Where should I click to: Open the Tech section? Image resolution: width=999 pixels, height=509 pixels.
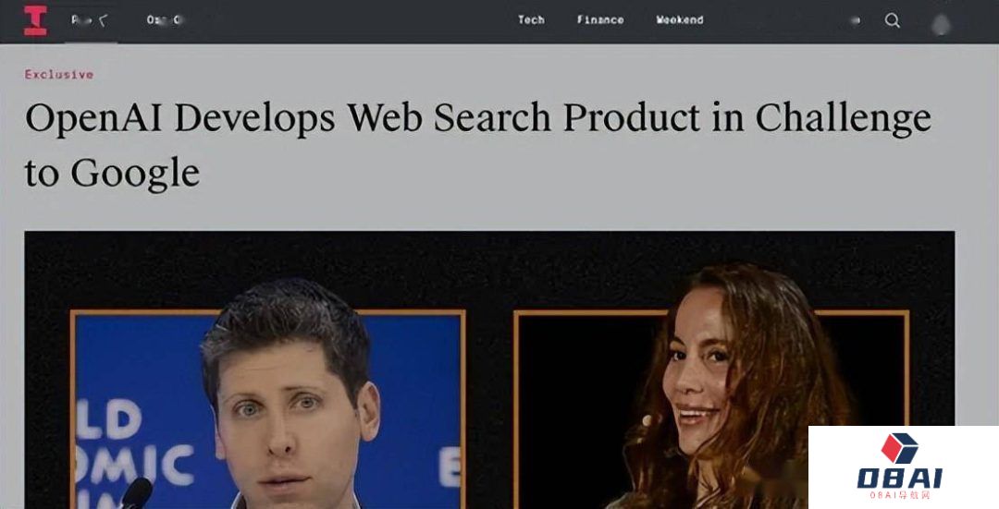(531, 19)
